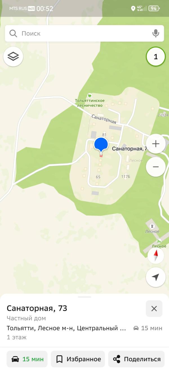This screenshot has width=169, height=372.
Task: Zoom out with the minus button
Action: 155,167
